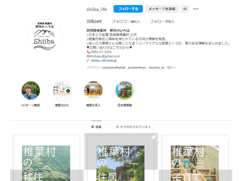Click the pin icon on 住居 post
This screenshot has width=241, height=181.
coord(153,138)
